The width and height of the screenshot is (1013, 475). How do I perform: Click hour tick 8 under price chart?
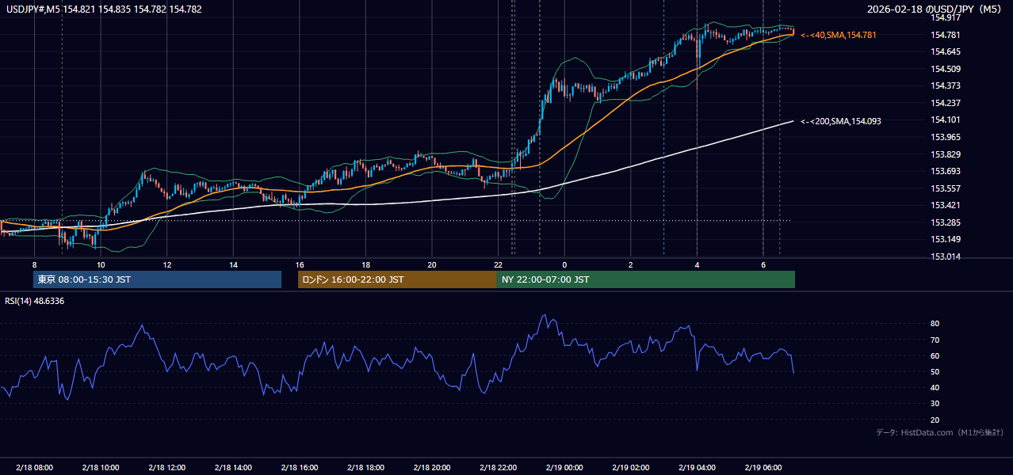point(34,264)
